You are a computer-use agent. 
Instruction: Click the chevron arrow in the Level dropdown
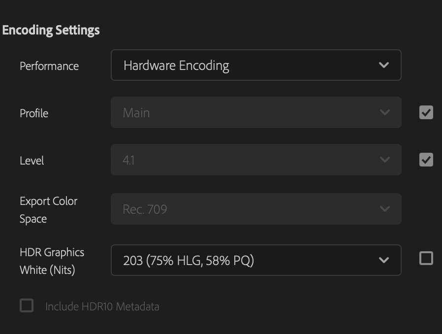[x=384, y=160]
